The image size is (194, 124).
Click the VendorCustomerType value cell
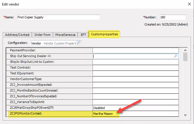tap(136, 79)
